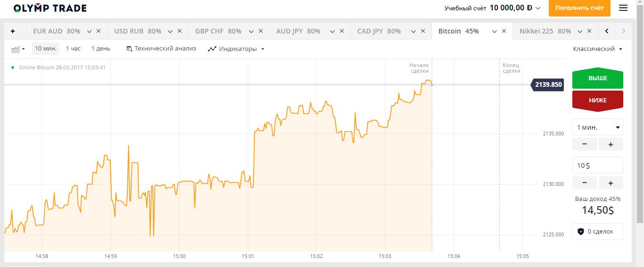Increase trade amount with plus stepper

click(611, 183)
